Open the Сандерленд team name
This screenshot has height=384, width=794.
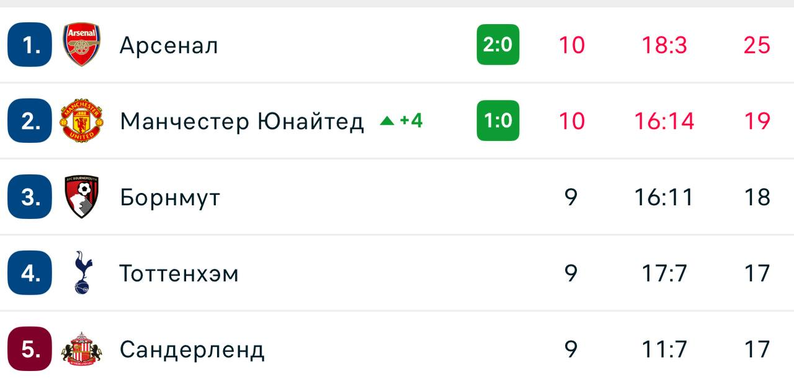(x=192, y=350)
